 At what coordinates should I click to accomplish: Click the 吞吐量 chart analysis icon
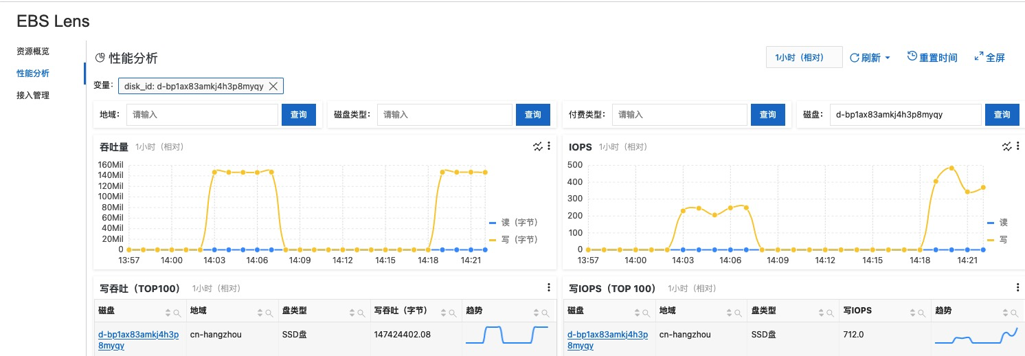click(x=537, y=146)
